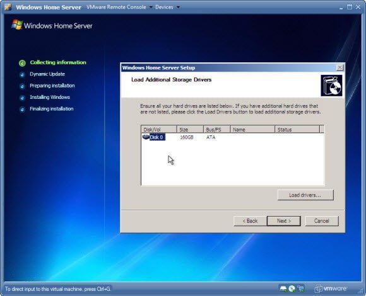
Task: Click the Status column header
Action: pos(297,130)
